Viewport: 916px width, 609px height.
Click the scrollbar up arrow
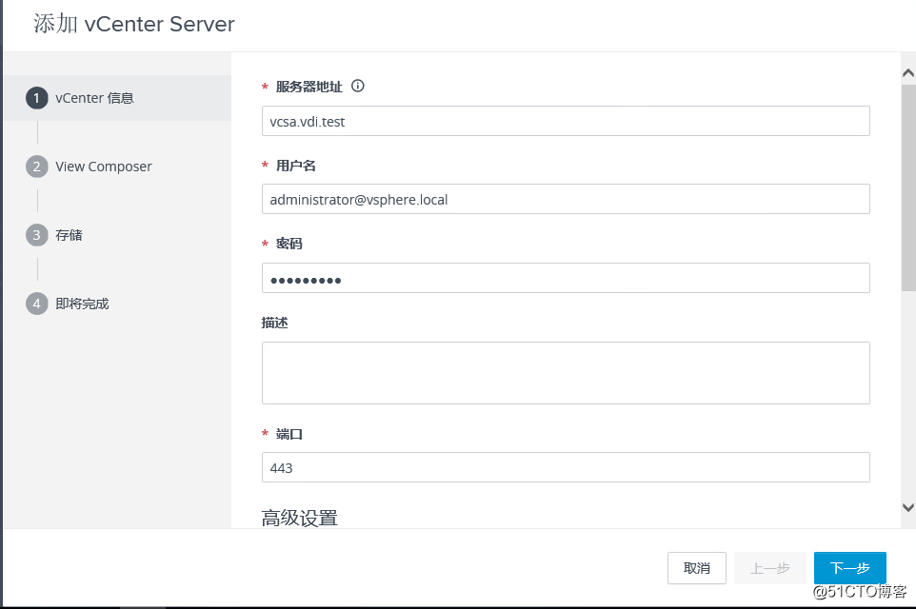(x=907, y=73)
